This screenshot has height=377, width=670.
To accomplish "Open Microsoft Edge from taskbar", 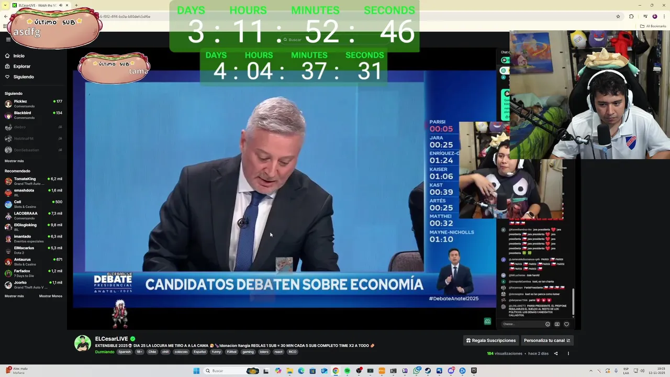I will coord(301,371).
